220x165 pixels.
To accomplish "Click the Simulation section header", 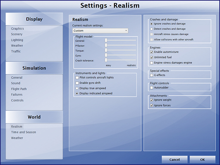I will (x=34, y=68).
